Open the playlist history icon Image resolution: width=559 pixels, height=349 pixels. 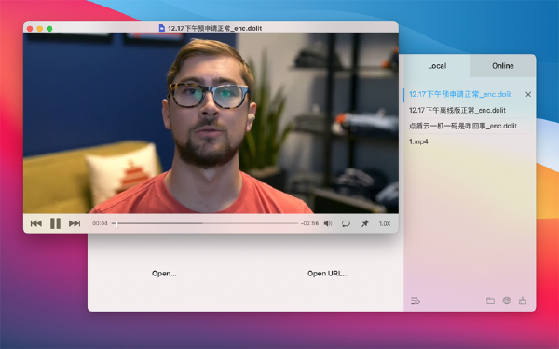(416, 302)
